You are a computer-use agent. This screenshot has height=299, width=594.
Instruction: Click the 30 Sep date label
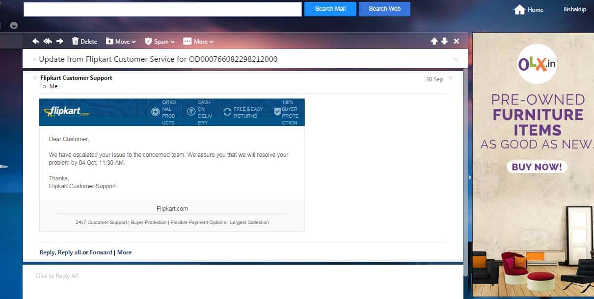pos(434,79)
